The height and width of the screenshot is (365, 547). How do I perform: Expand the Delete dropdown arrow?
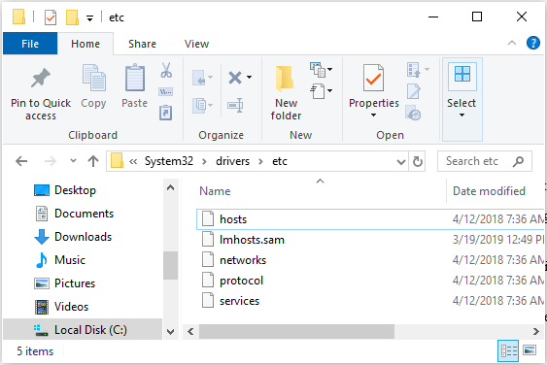[249, 78]
